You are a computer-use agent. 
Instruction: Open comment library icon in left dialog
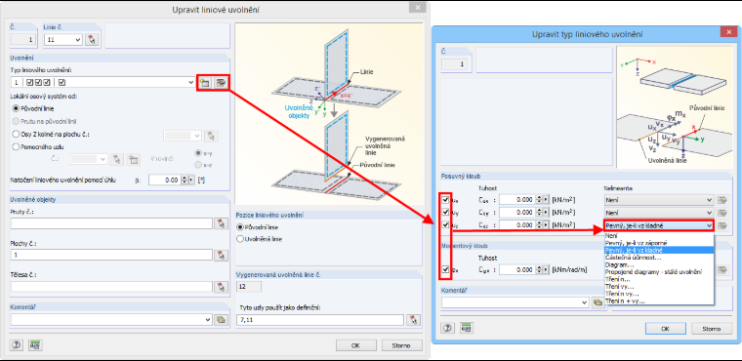pos(220,320)
